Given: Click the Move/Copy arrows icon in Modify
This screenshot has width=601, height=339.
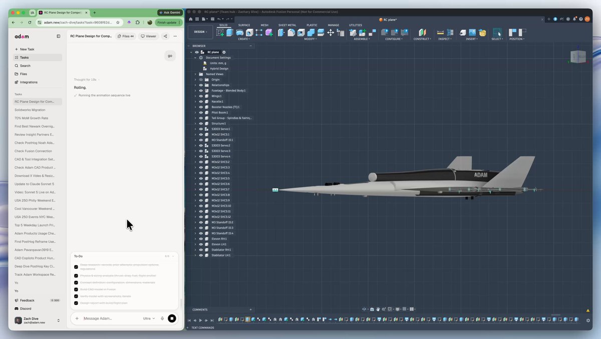Looking at the screenshot, I should click(331, 32).
